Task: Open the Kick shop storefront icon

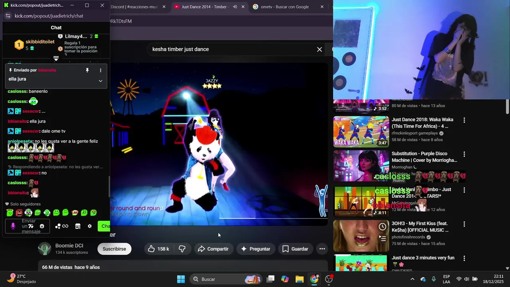Action: pyautogui.click(x=78, y=226)
